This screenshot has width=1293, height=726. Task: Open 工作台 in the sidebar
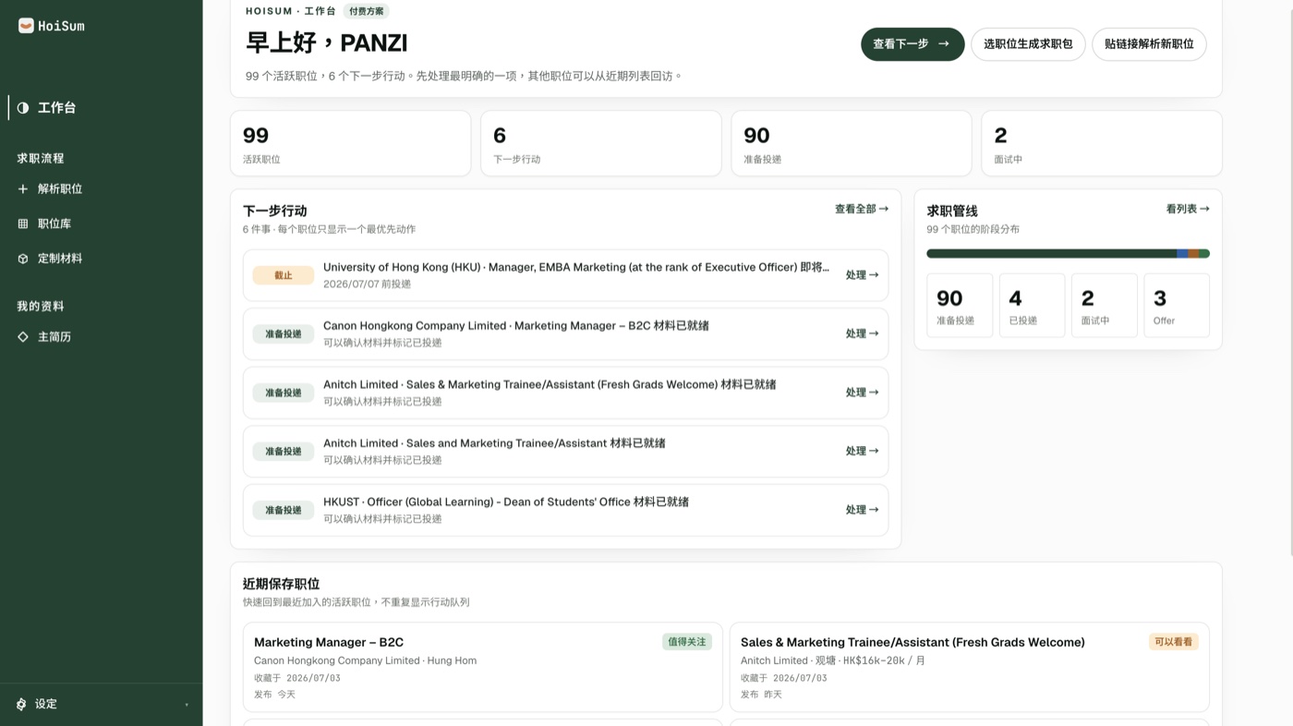pos(102,108)
